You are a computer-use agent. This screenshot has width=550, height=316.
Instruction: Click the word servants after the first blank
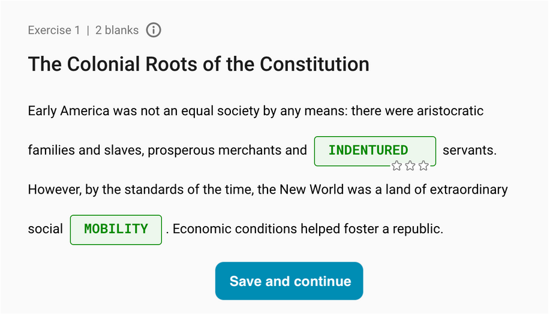coord(468,150)
